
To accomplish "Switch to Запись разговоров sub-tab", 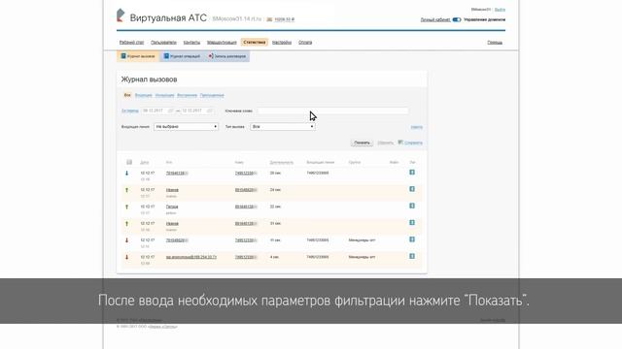I will [x=226, y=56].
